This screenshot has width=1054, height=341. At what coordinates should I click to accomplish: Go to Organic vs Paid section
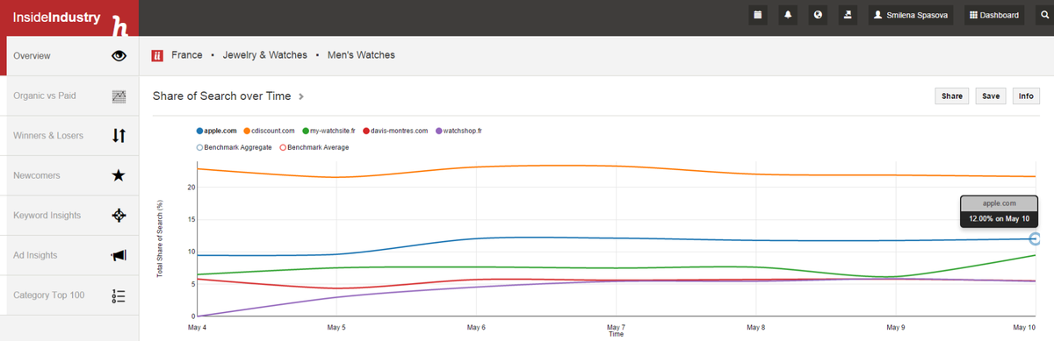click(x=69, y=96)
